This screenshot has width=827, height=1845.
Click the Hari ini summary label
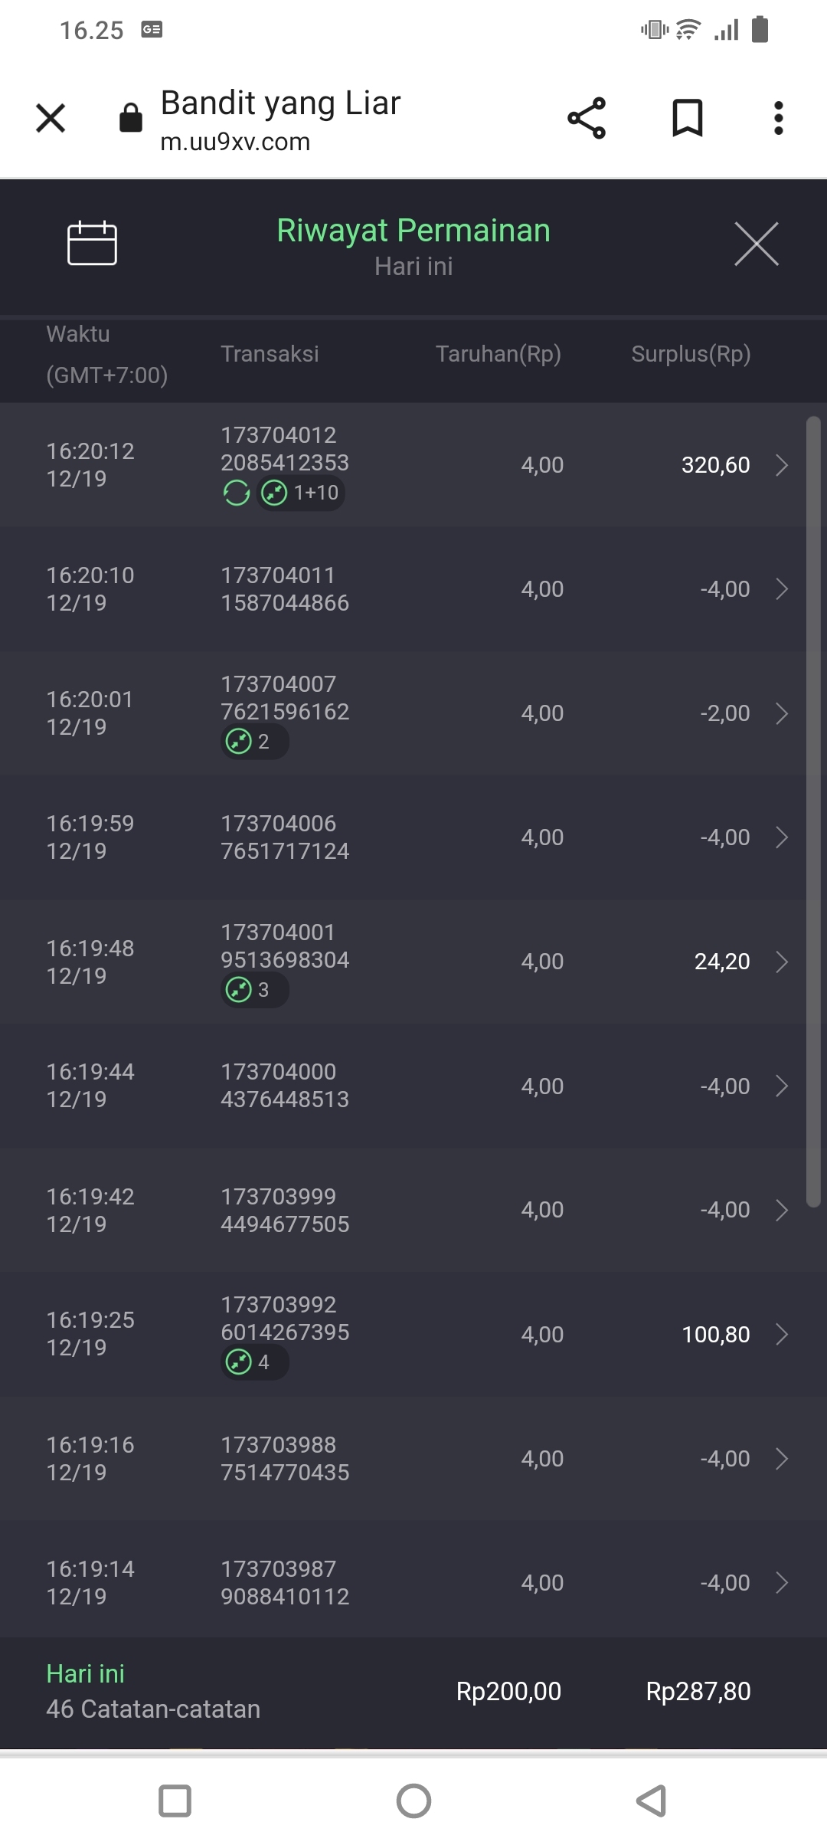pos(86,1674)
